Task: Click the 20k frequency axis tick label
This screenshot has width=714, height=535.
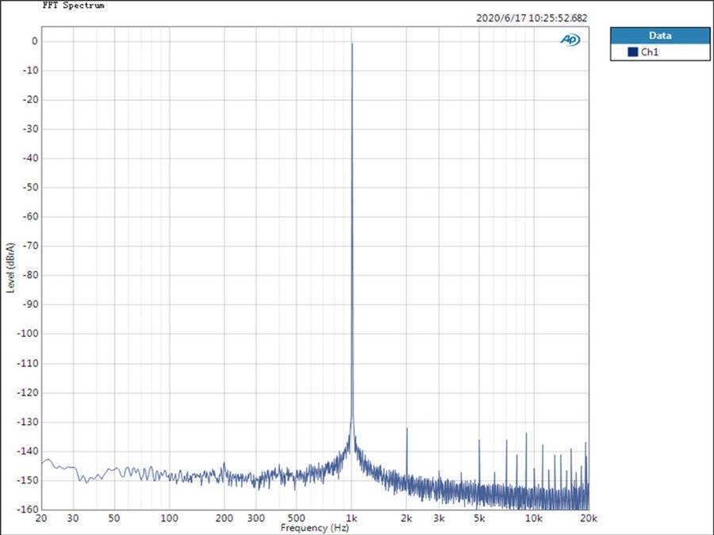Action: coord(588,518)
